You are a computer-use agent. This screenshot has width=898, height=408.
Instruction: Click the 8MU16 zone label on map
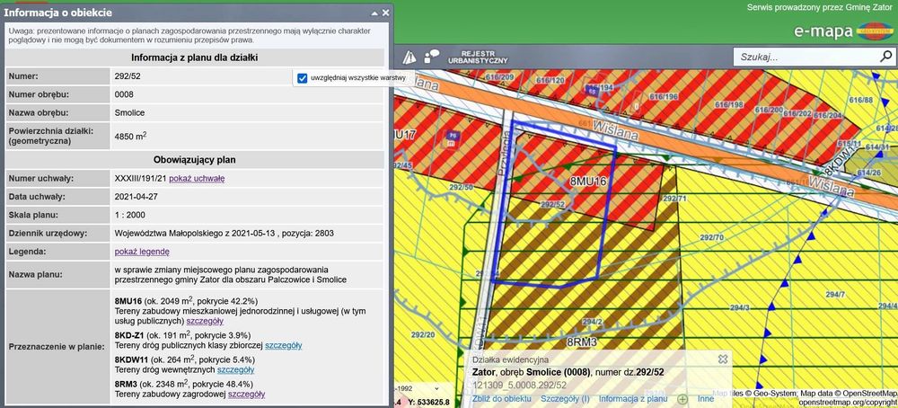[x=587, y=181]
